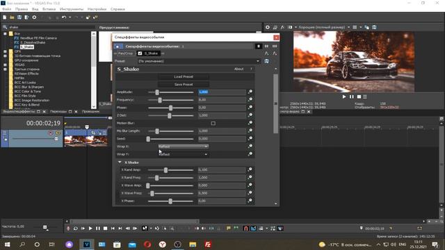Enable snapping magnet icon
This screenshot has width=445, height=250.
(x=245, y=228)
